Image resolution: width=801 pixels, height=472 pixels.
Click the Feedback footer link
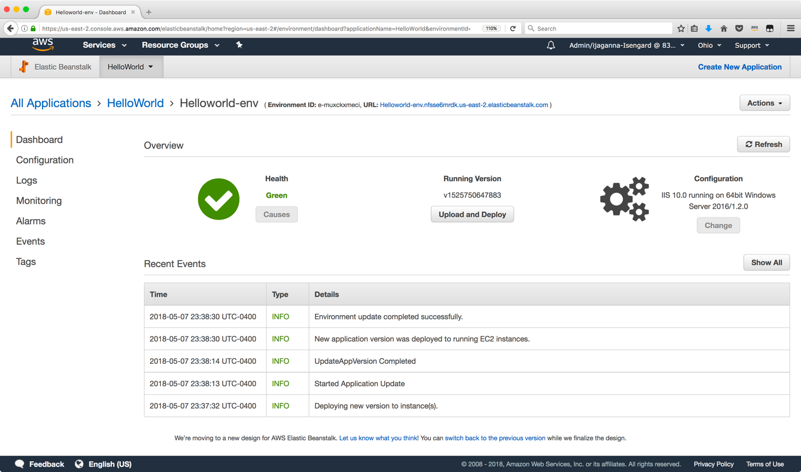point(46,464)
